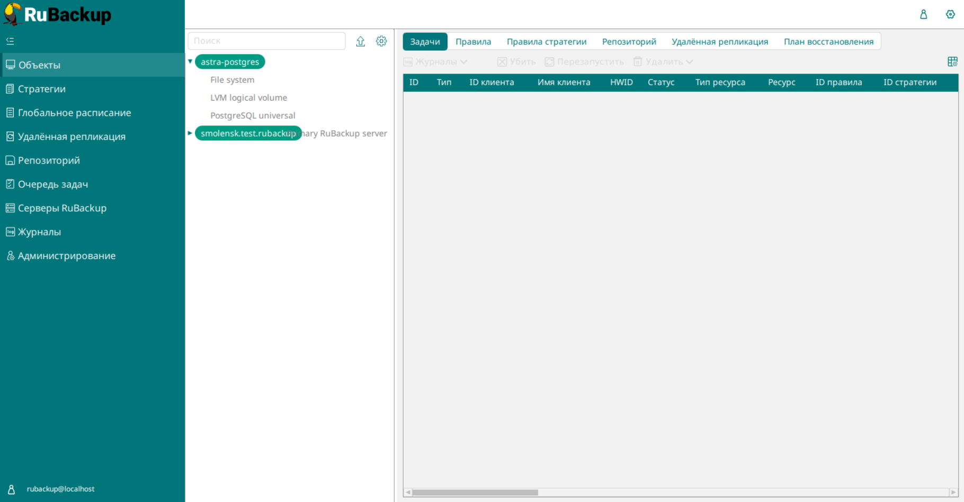The image size is (964, 502).
Task: Open Очередь задач in the sidebar
Action: [53, 184]
